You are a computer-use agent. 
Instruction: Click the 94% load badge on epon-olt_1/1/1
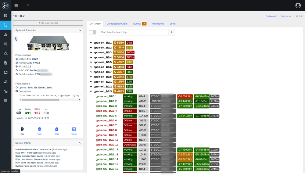(x=129, y=43)
